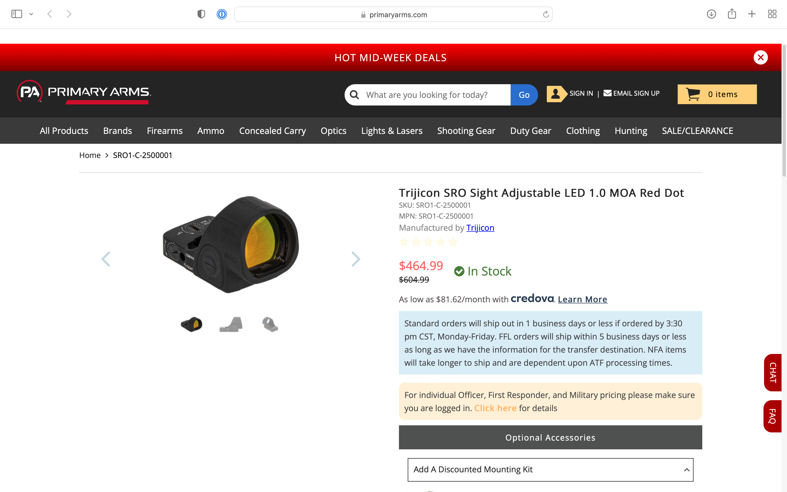Close the Hot Mid-Week Deals banner
787x492 pixels.
760,58
